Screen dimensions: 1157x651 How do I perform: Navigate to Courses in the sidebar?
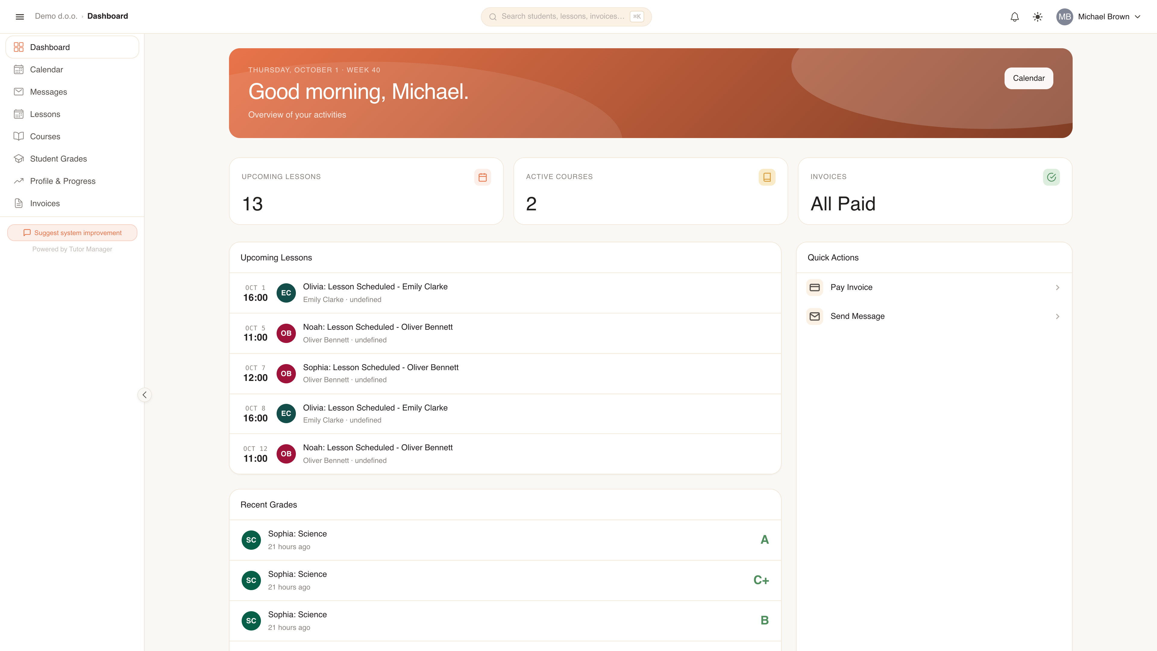coord(72,137)
